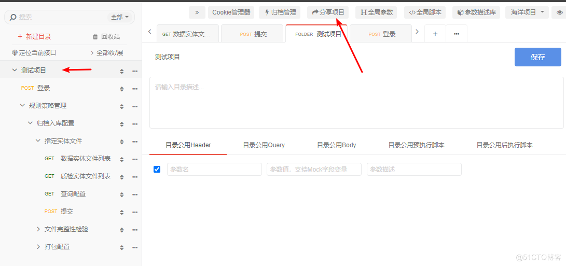Open more menu on 打包配置 row
This screenshot has height=266, width=566.
coord(135,248)
